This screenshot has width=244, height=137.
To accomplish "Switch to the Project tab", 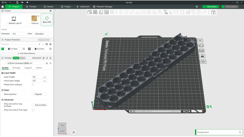I will pos(66,7).
